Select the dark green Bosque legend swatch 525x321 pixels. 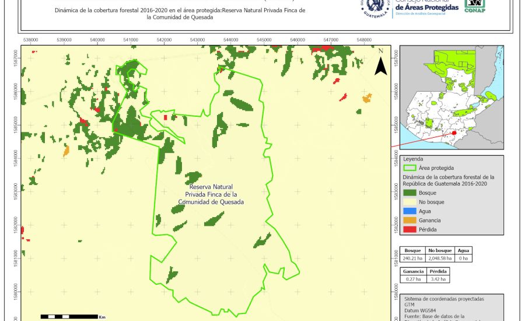pyautogui.click(x=410, y=192)
